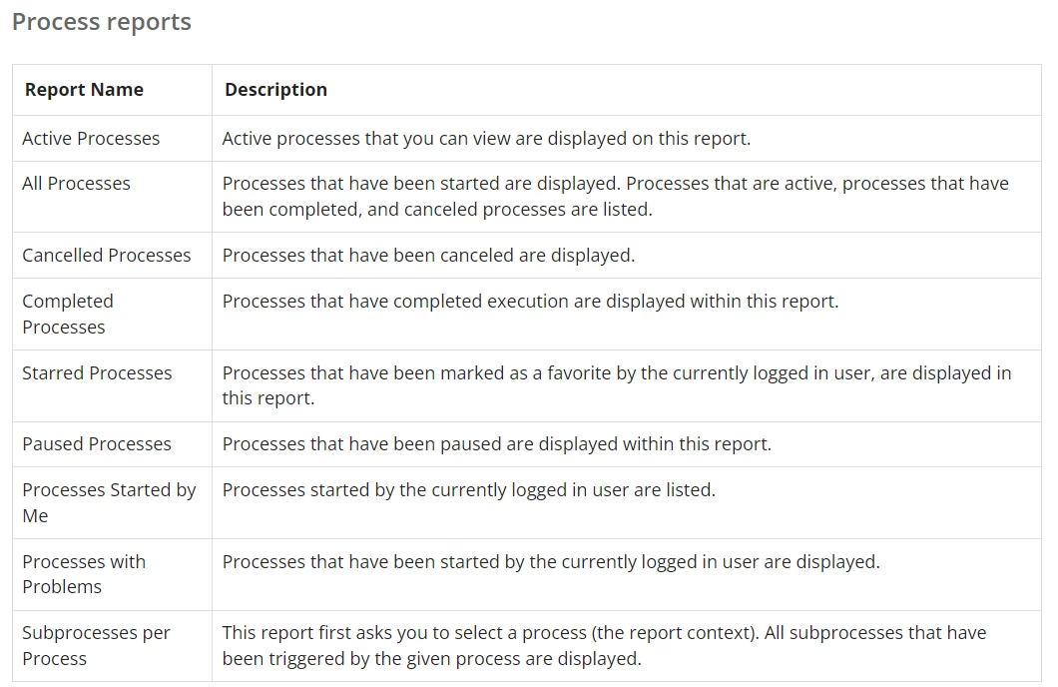Viewport: 1058px width, 687px height.
Task: Select the Description column header
Action: coord(275,90)
